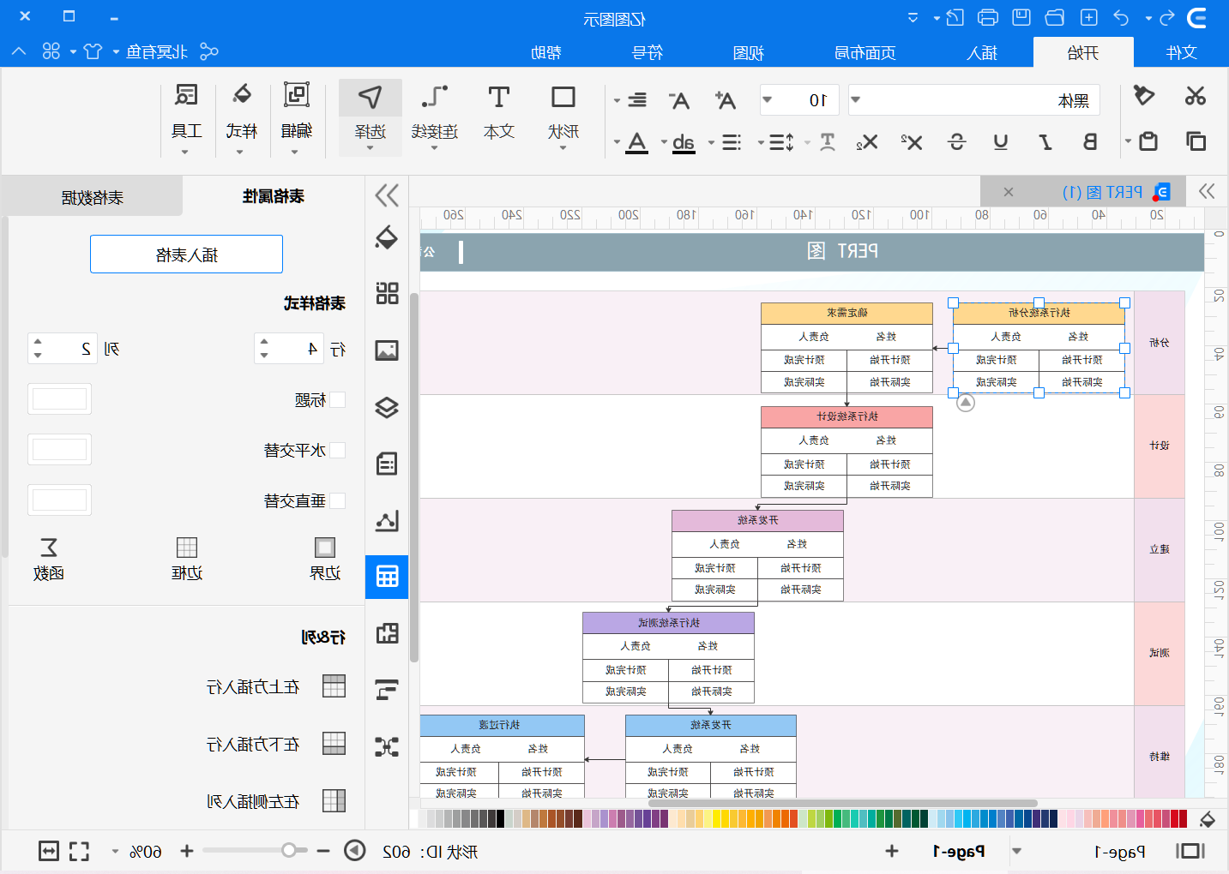Click 在左侧插入列 option

276,801
